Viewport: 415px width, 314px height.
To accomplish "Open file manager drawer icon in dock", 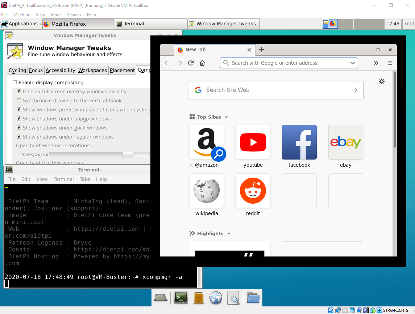I will (199, 298).
